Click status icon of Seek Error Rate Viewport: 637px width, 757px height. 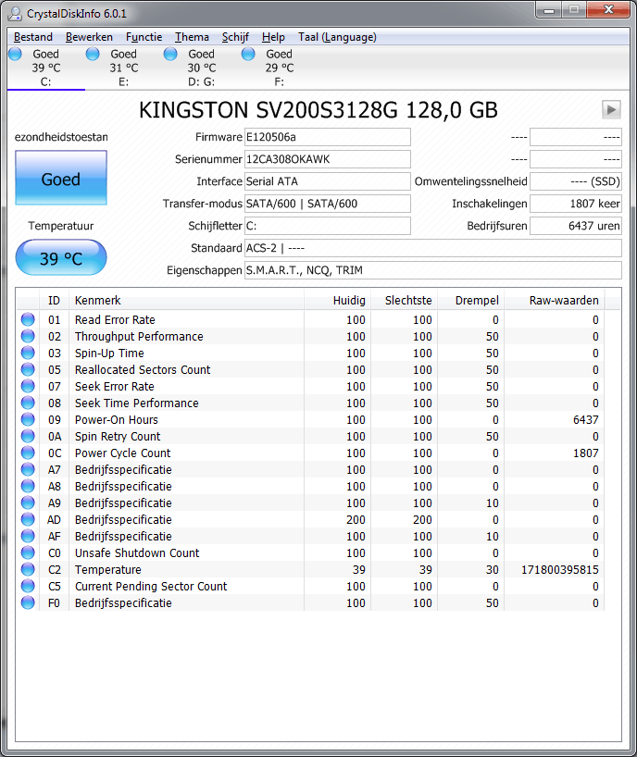[28, 386]
